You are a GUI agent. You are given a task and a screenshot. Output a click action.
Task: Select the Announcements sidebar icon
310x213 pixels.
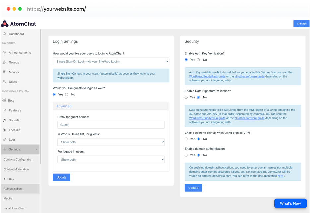pyautogui.click(x=20, y=52)
